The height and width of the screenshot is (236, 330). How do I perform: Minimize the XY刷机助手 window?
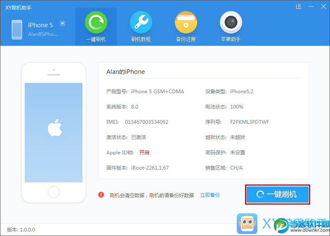[311, 7]
